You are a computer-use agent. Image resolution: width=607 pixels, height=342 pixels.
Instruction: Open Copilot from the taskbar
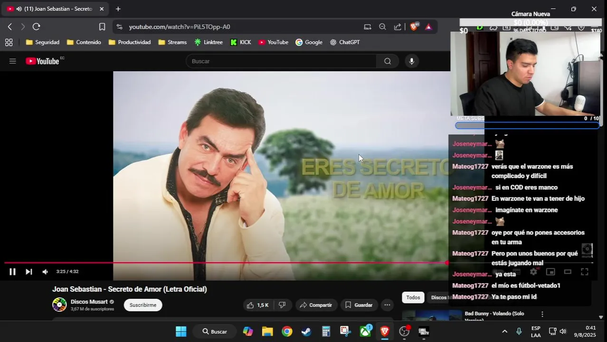coord(248,332)
